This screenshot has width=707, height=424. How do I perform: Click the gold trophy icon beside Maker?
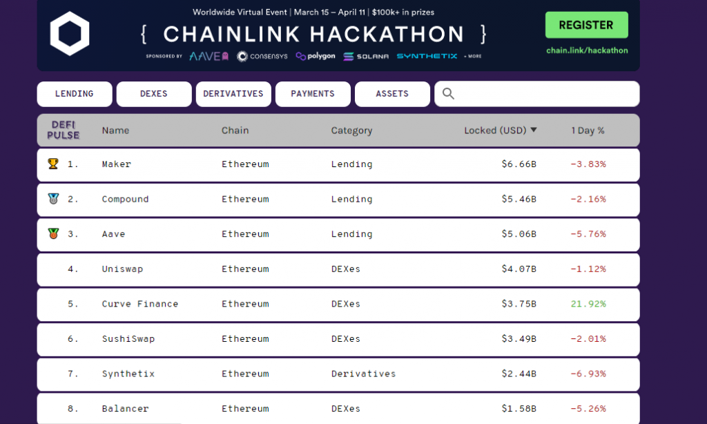(52, 164)
